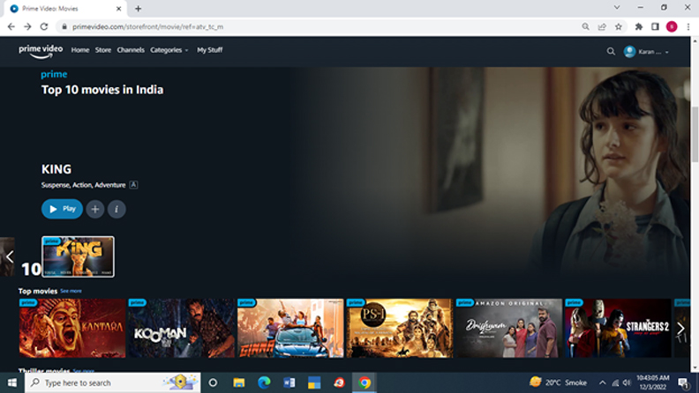Open the Store section

tap(103, 50)
